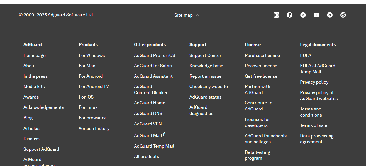Click the AdGuard Assistant link

153,76
